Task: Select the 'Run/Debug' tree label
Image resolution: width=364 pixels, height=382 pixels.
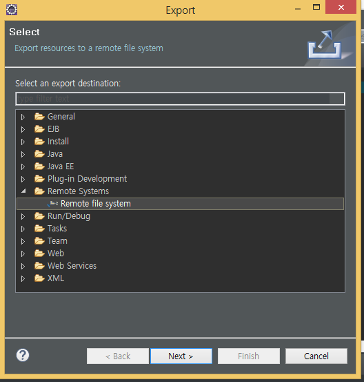Action: point(69,216)
